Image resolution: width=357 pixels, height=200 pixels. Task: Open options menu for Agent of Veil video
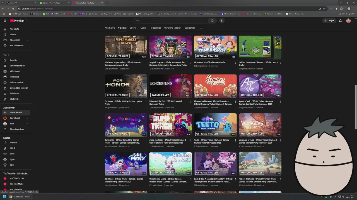280,102
